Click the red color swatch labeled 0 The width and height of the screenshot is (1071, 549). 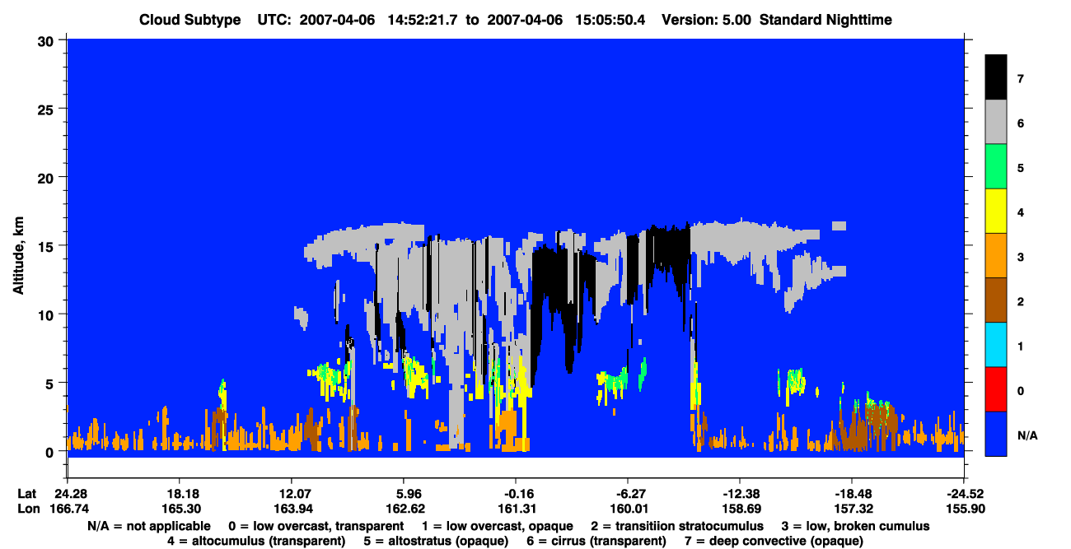(996, 388)
